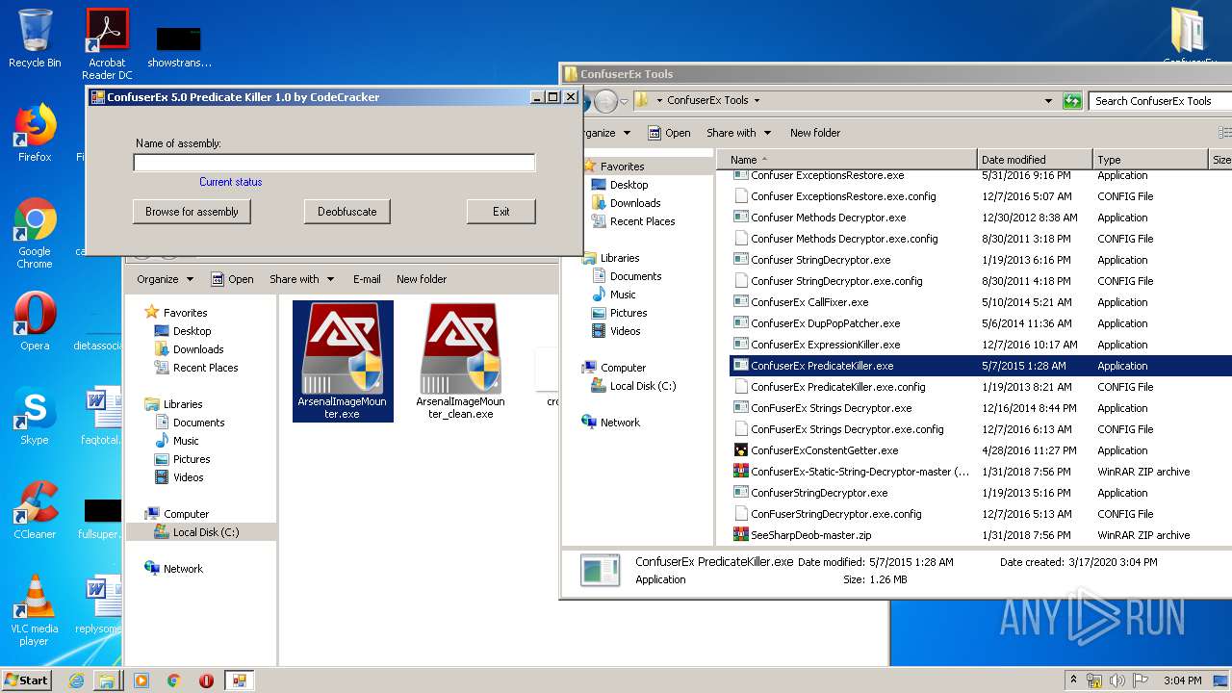Select ConfuserEx PredicateKiller.exe file row
Viewport: 1232px width, 693px height.
[x=981, y=366]
